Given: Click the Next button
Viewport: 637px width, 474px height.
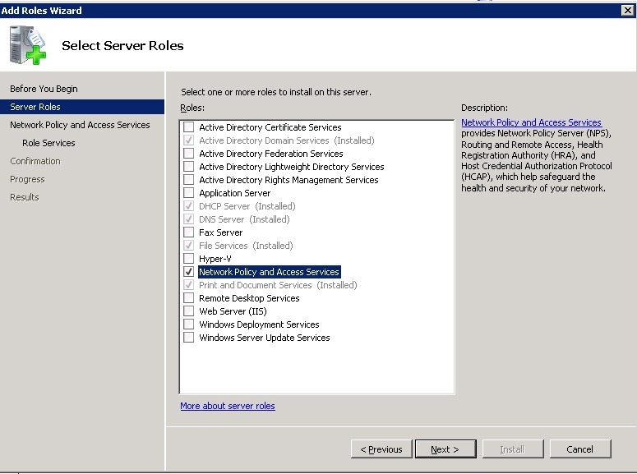Looking at the screenshot, I should click(445, 449).
